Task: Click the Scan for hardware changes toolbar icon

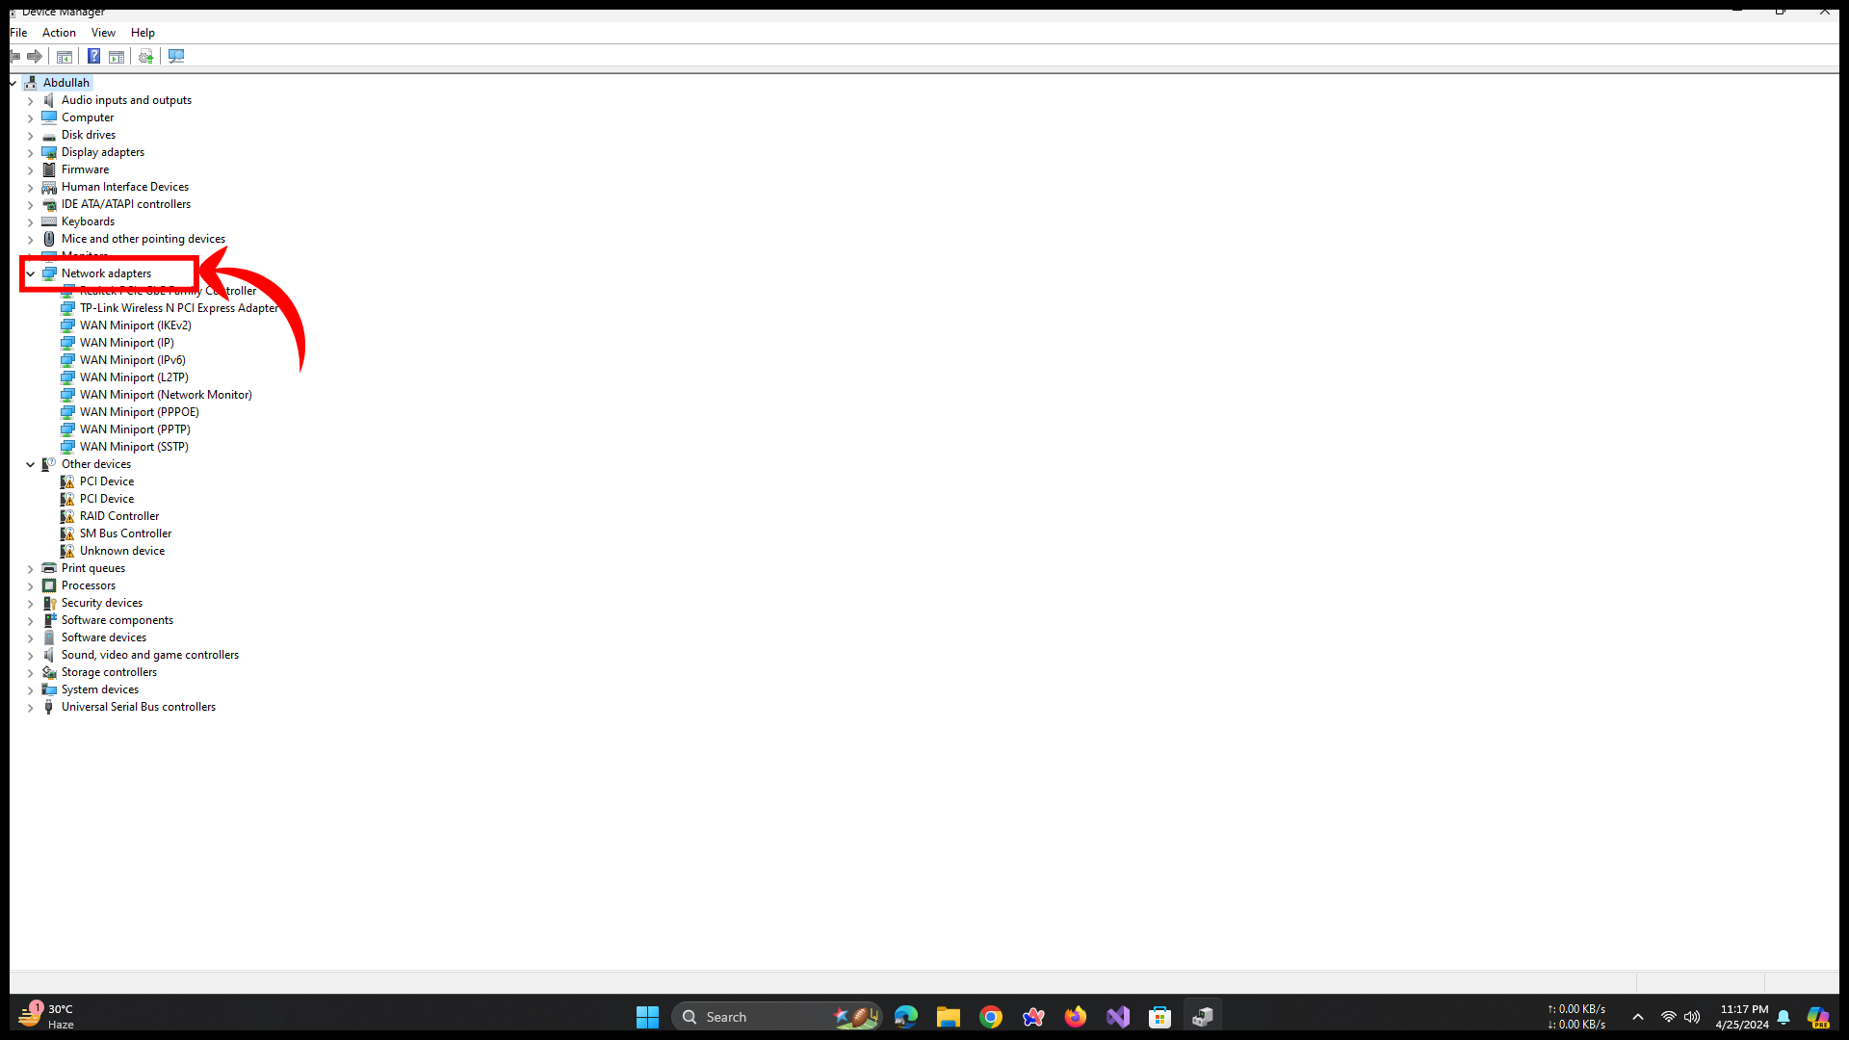Action: click(176, 56)
